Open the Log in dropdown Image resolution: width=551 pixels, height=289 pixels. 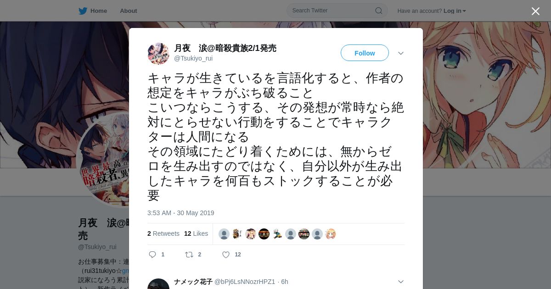point(455,11)
